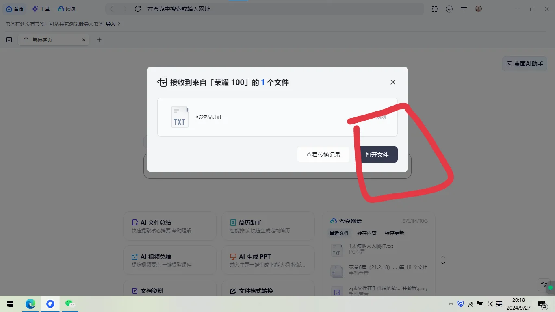Switch to 最近文件 tab
The width and height of the screenshot is (555, 312).
pyautogui.click(x=339, y=233)
